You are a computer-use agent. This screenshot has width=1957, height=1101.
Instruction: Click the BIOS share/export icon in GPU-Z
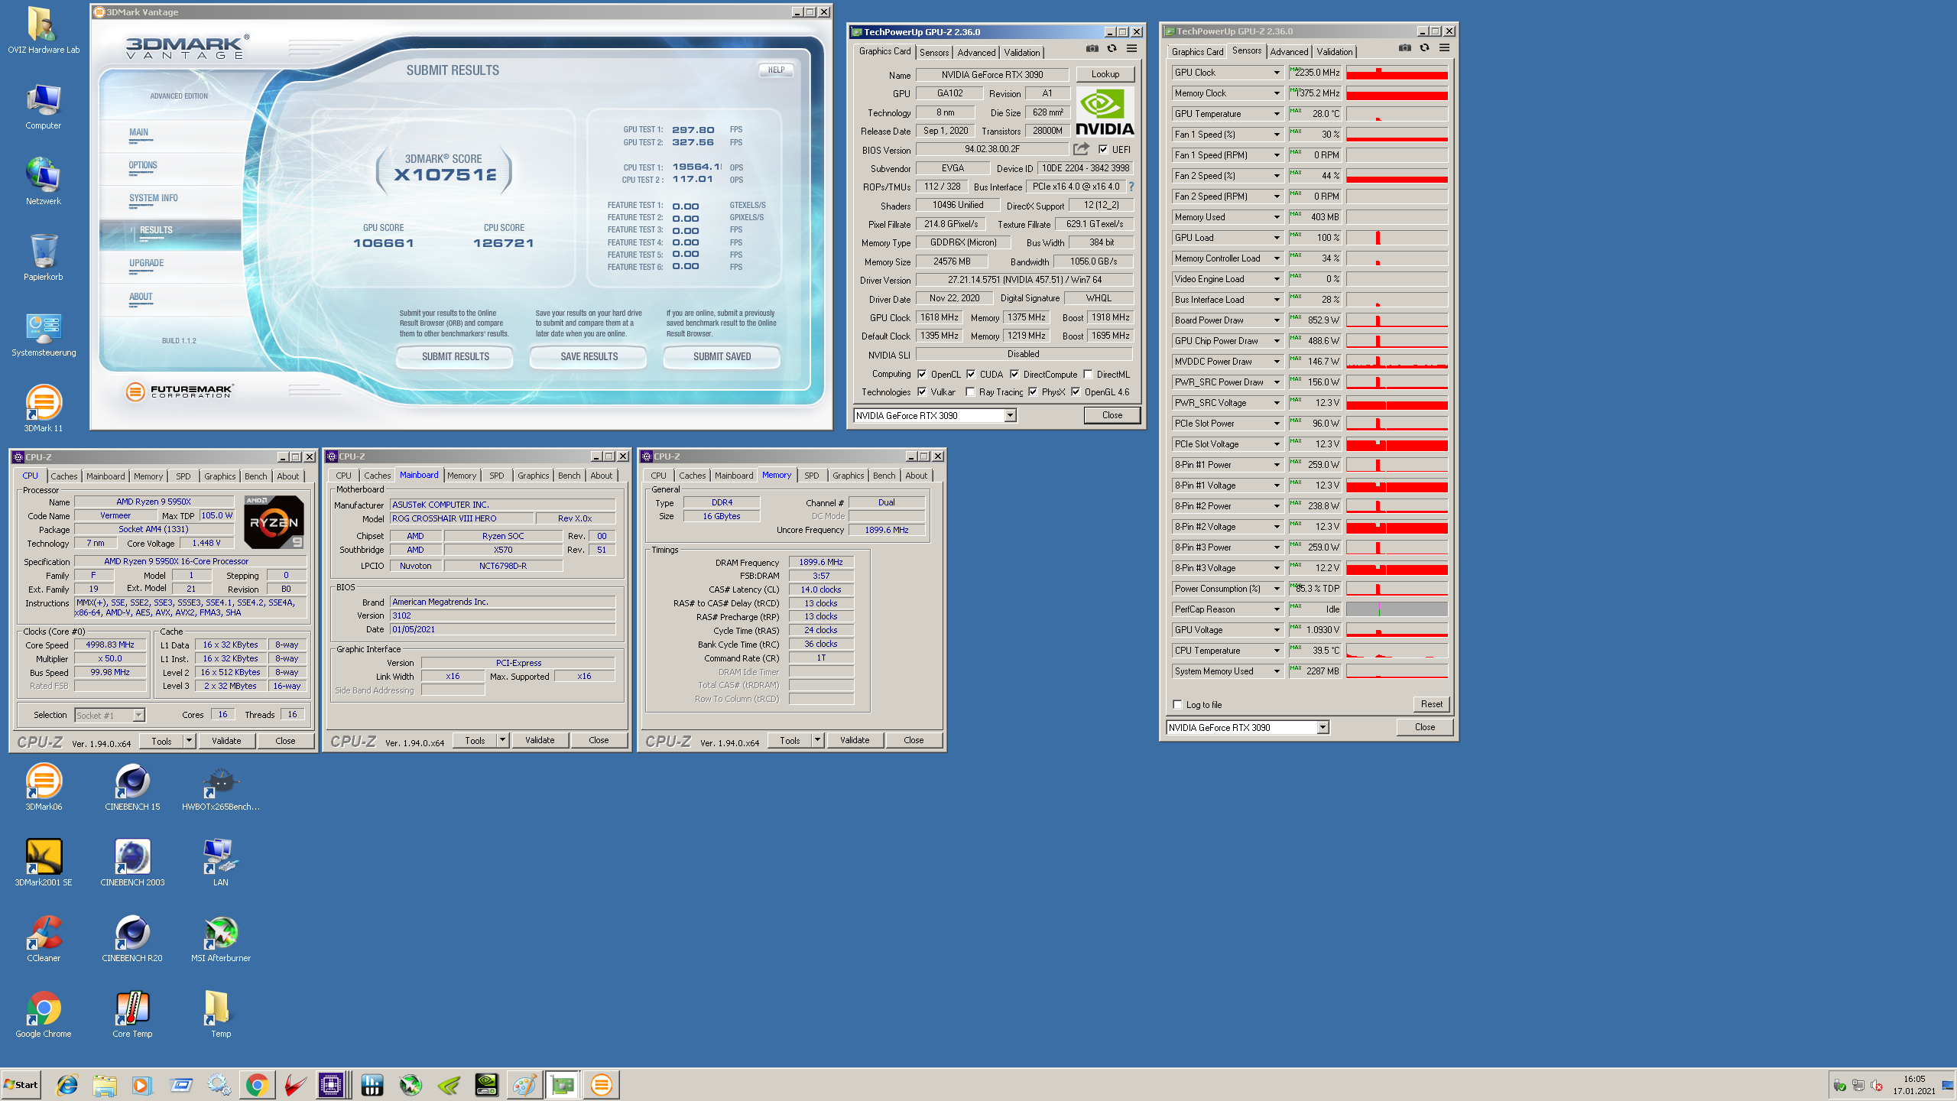pos(1081,149)
